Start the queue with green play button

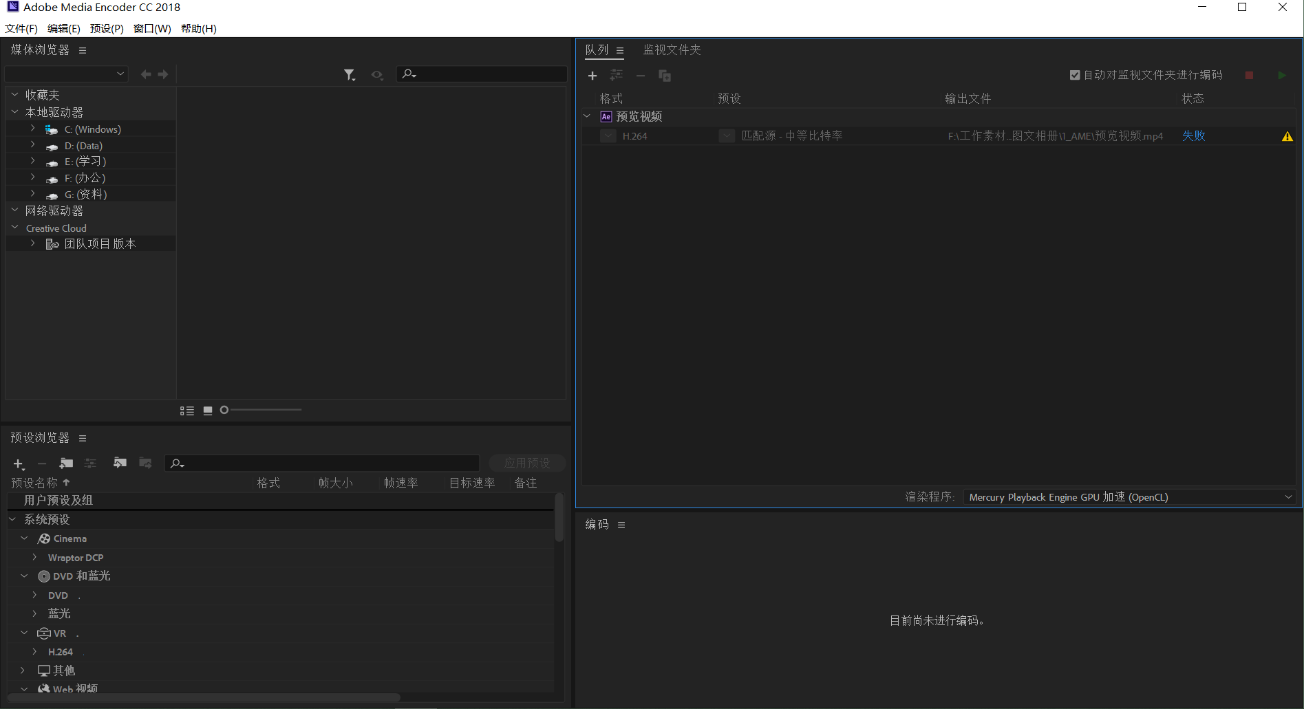click(1282, 75)
